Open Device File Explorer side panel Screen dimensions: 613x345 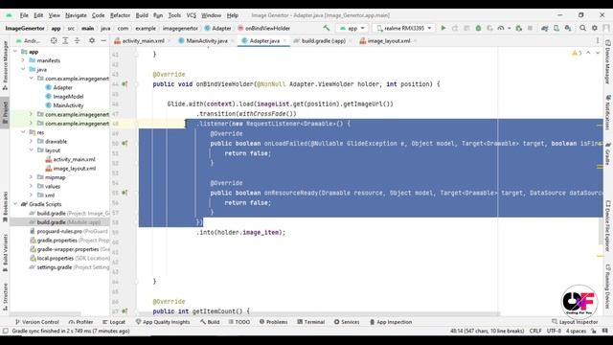tap(608, 226)
